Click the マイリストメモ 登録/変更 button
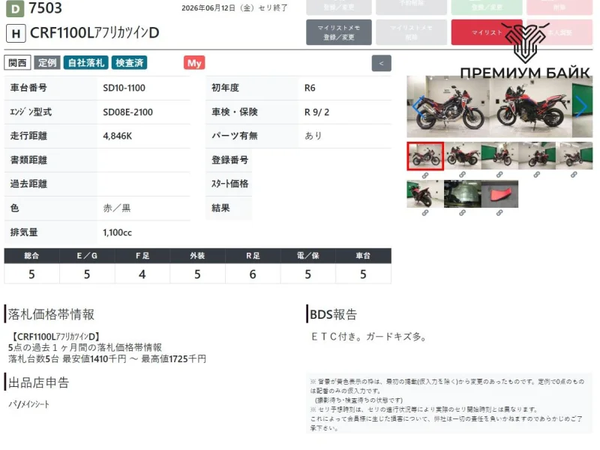 click(x=339, y=32)
